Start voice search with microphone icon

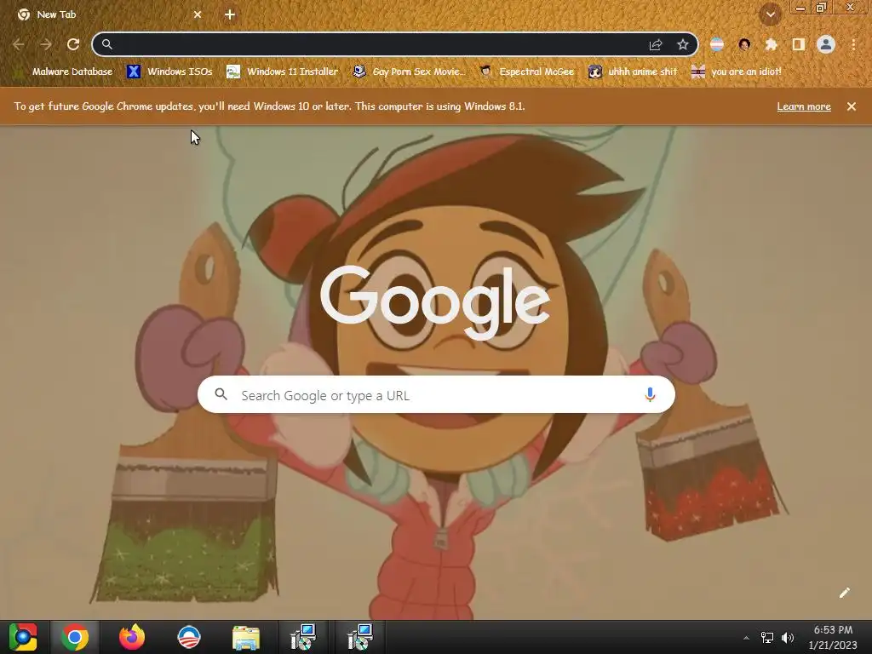650,395
